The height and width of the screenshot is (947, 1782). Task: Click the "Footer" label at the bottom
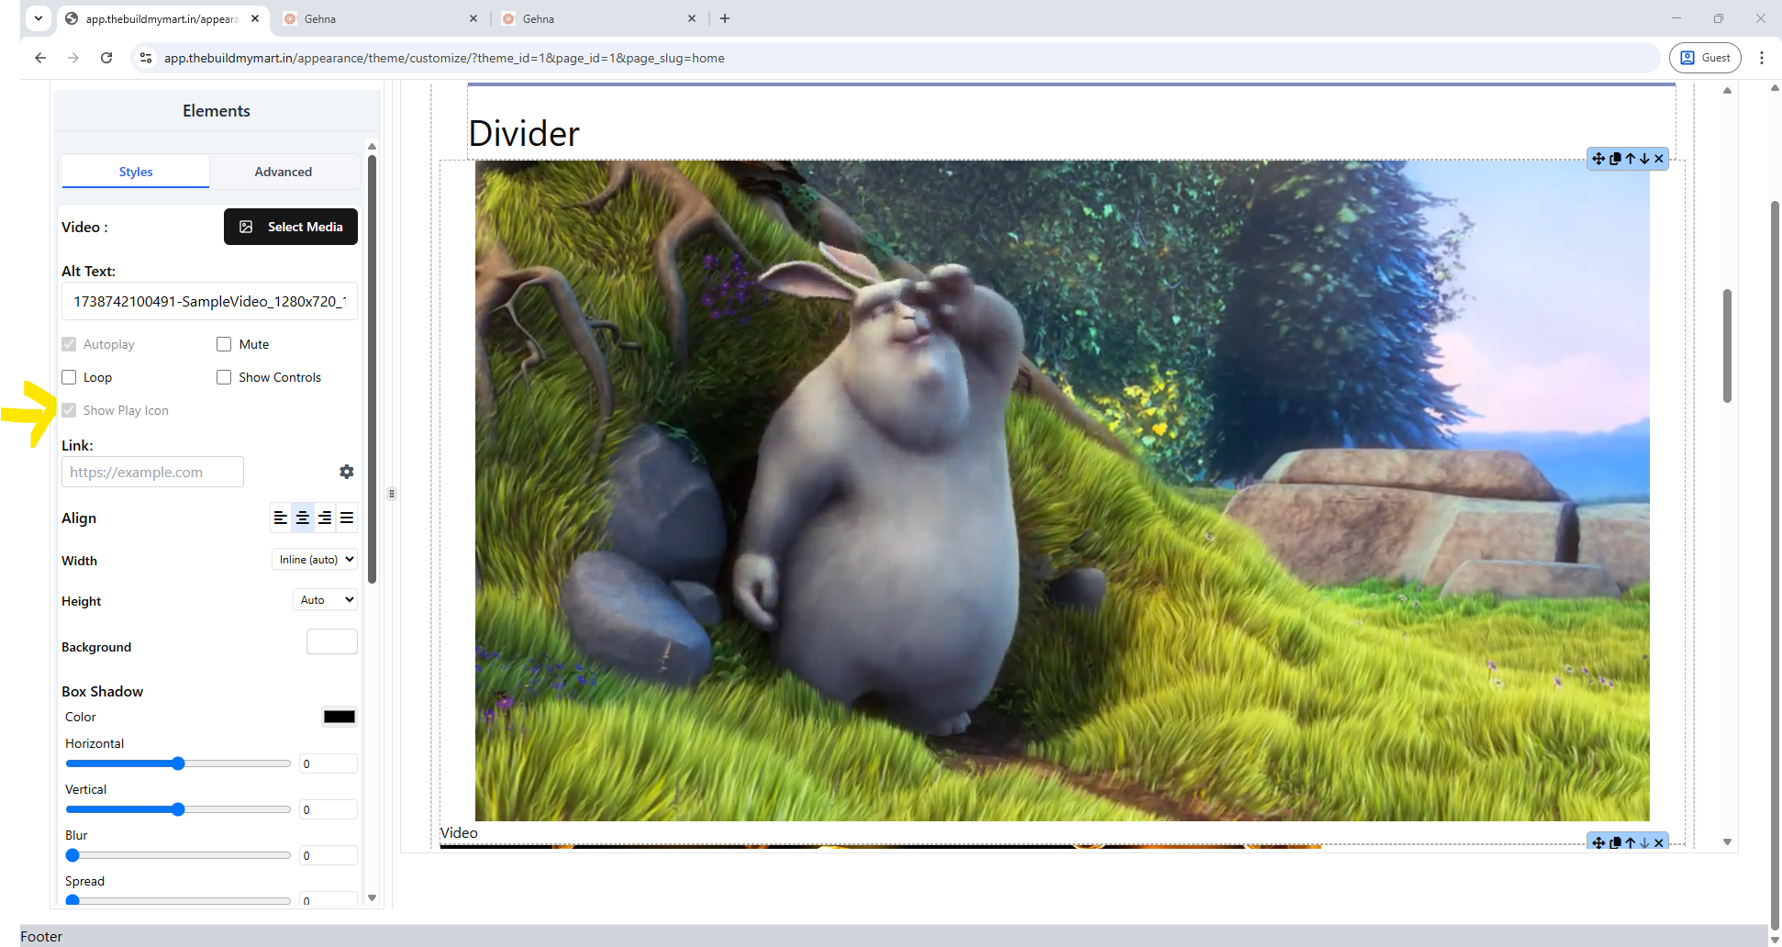[x=41, y=936]
